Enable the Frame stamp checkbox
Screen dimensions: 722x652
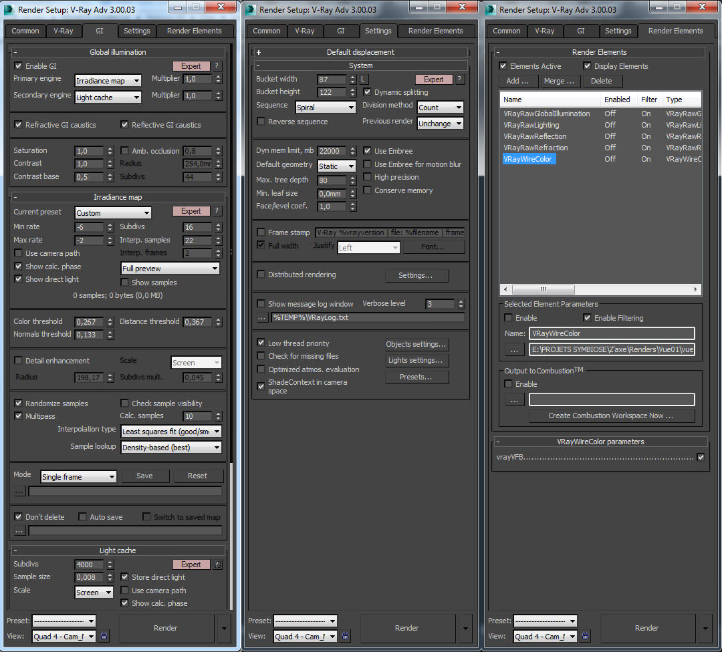point(261,232)
